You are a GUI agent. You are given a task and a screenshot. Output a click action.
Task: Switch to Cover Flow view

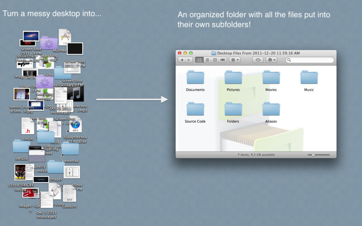(223, 60)
